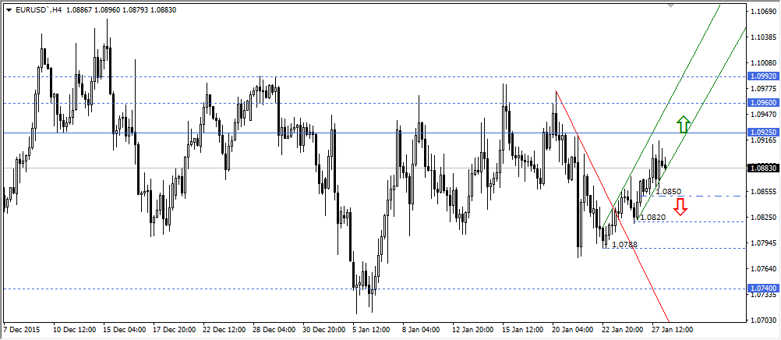Image resolution: width=781 pixels, height=340 pixels.
Task: Click the 5 Jan 12:00 time label
Action: pos(373,330)
